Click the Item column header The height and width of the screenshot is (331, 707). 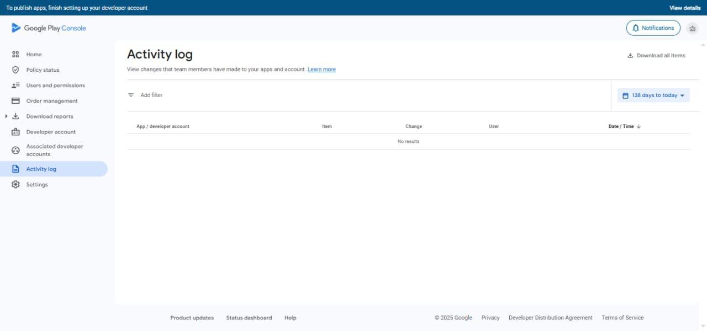click(327, 126)
